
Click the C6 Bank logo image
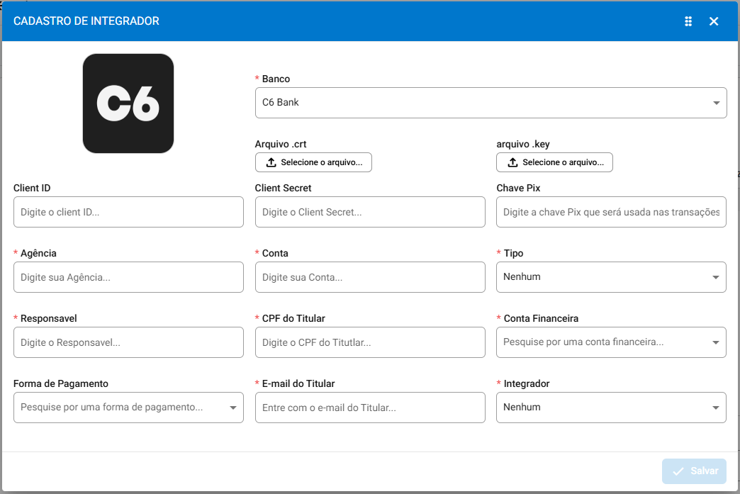(x=128, y=103)
